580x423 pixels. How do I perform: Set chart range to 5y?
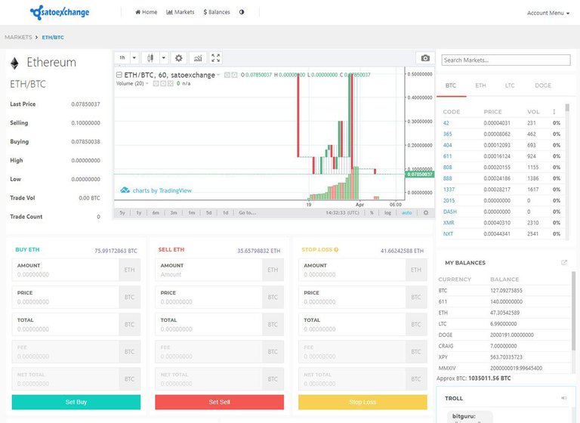pyautogui.click(x=122, y=213)
